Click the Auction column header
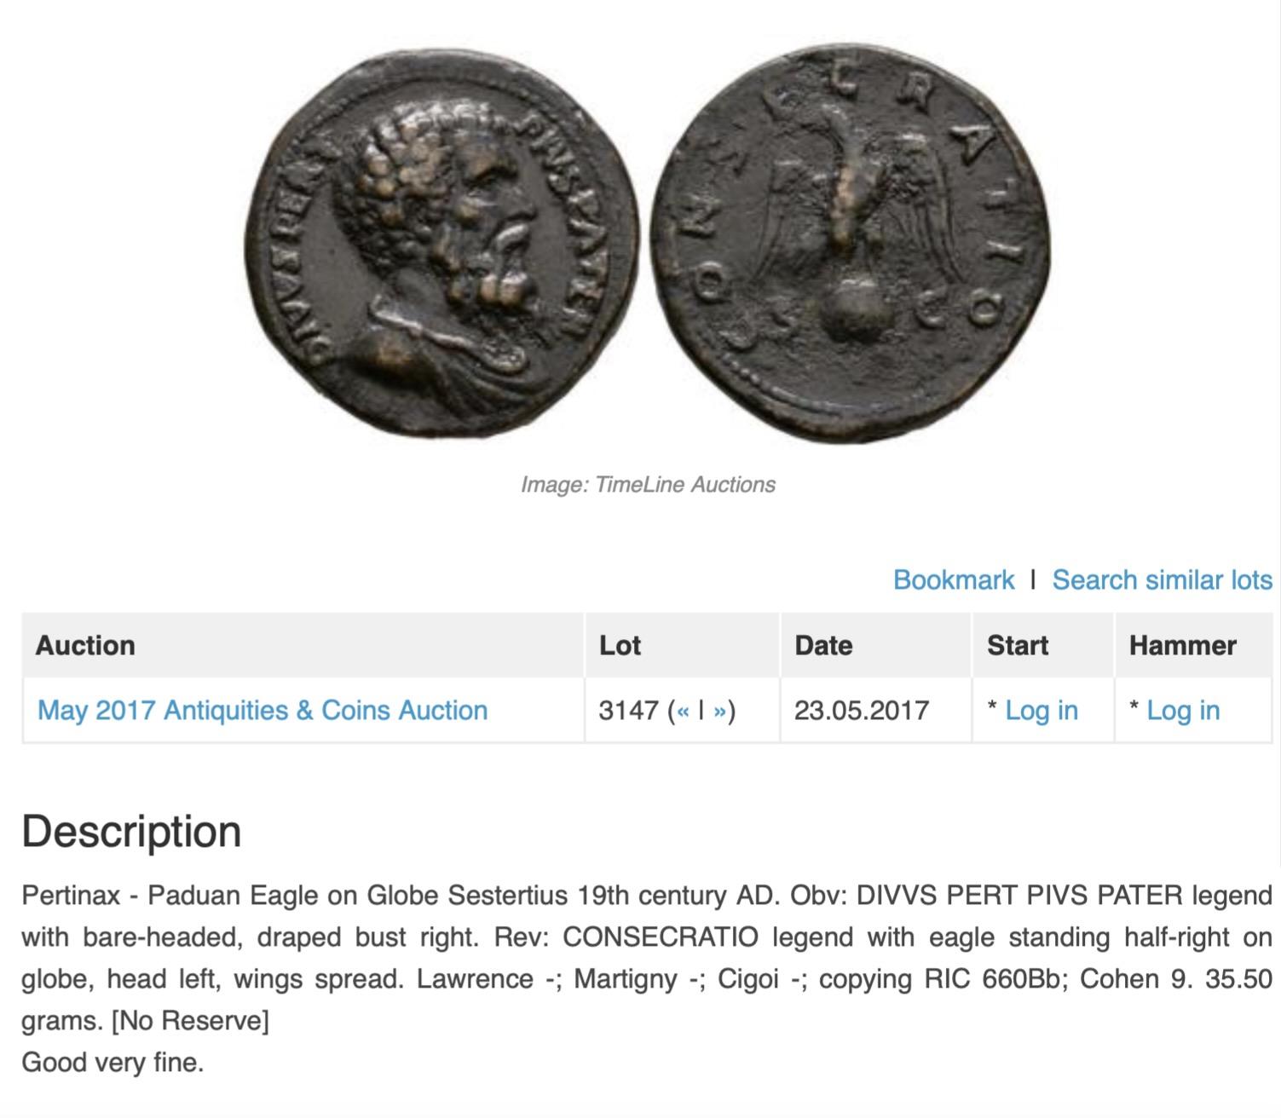 coord(85,645)
